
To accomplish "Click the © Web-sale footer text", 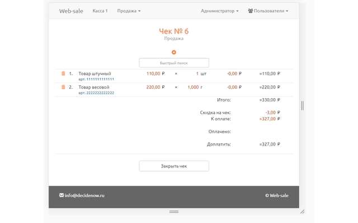I will (x=277, y=196).
